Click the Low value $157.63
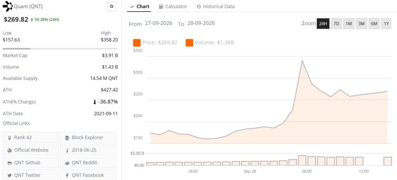Screen dimensions: 397x180 click(x=11, y=39)
